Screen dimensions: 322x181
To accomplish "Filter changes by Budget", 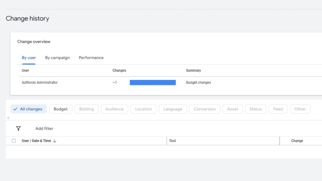I will coord(60,109).
